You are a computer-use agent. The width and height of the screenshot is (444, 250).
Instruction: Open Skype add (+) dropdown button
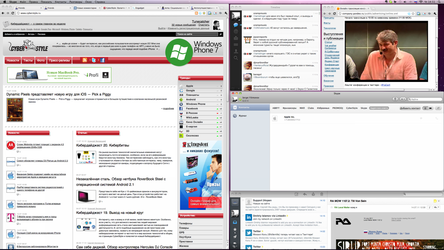coord(403,99)
